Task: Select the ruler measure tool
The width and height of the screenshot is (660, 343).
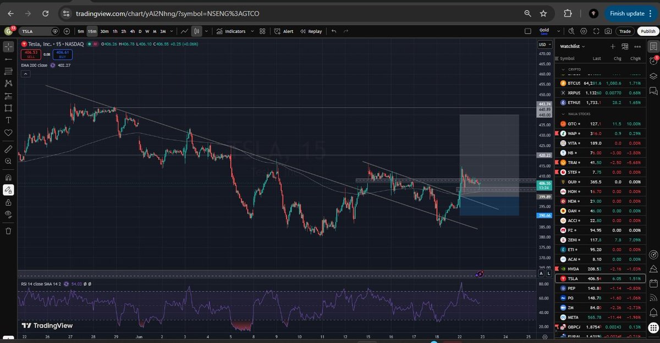Action: (8, 149)
